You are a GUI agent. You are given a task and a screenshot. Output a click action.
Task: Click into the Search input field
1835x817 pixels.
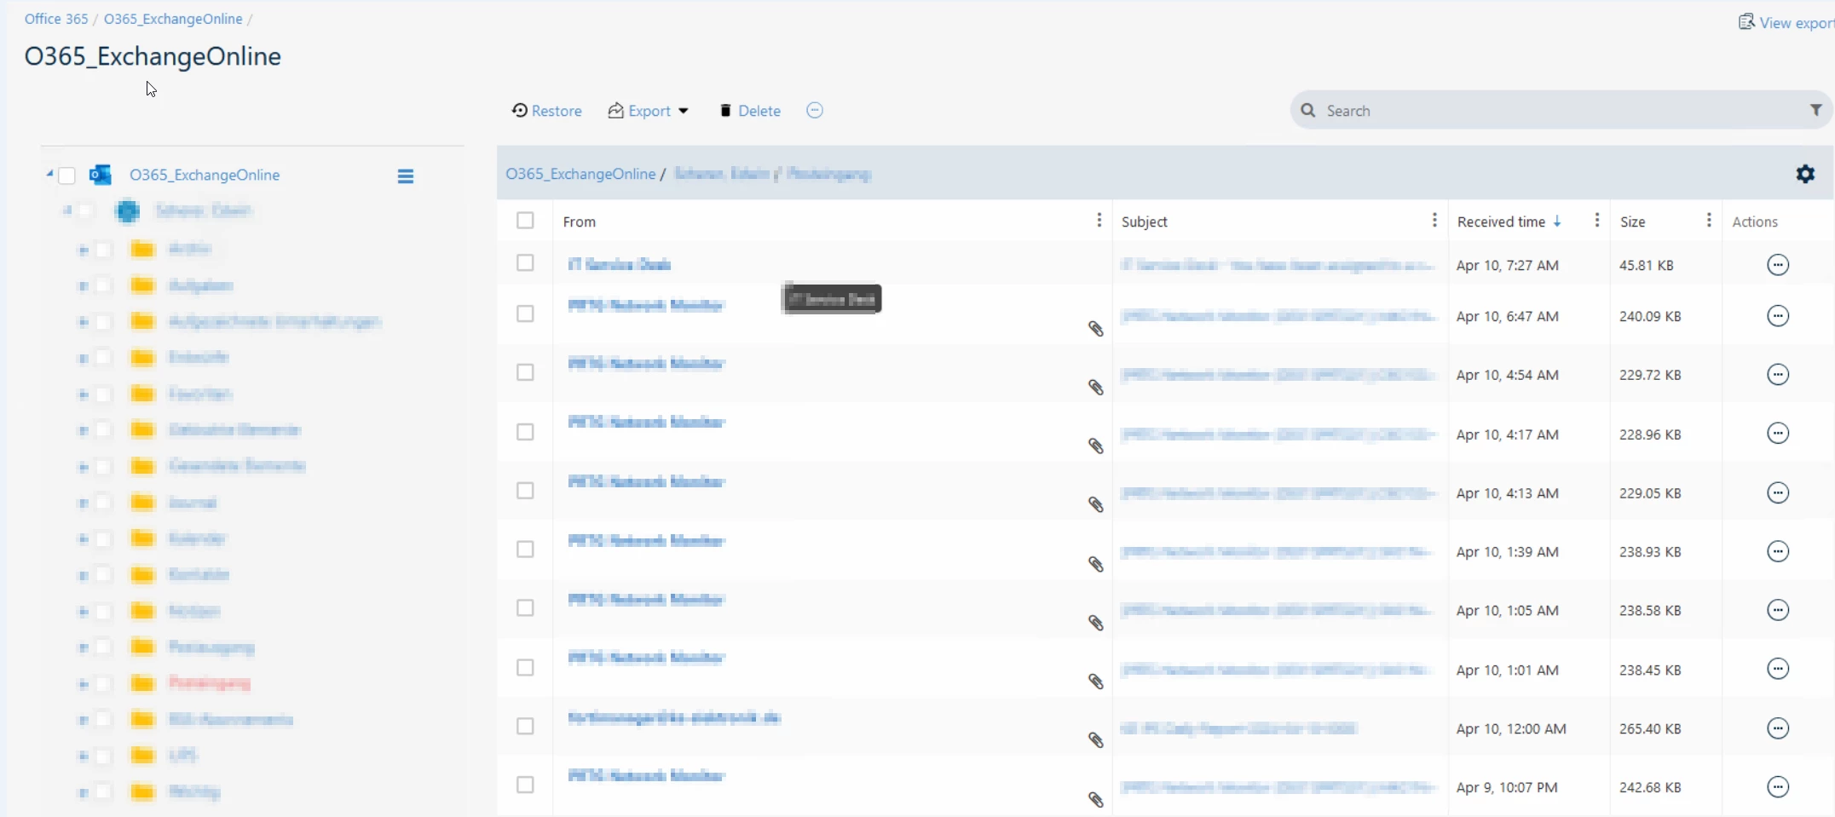click(1492, 110)
